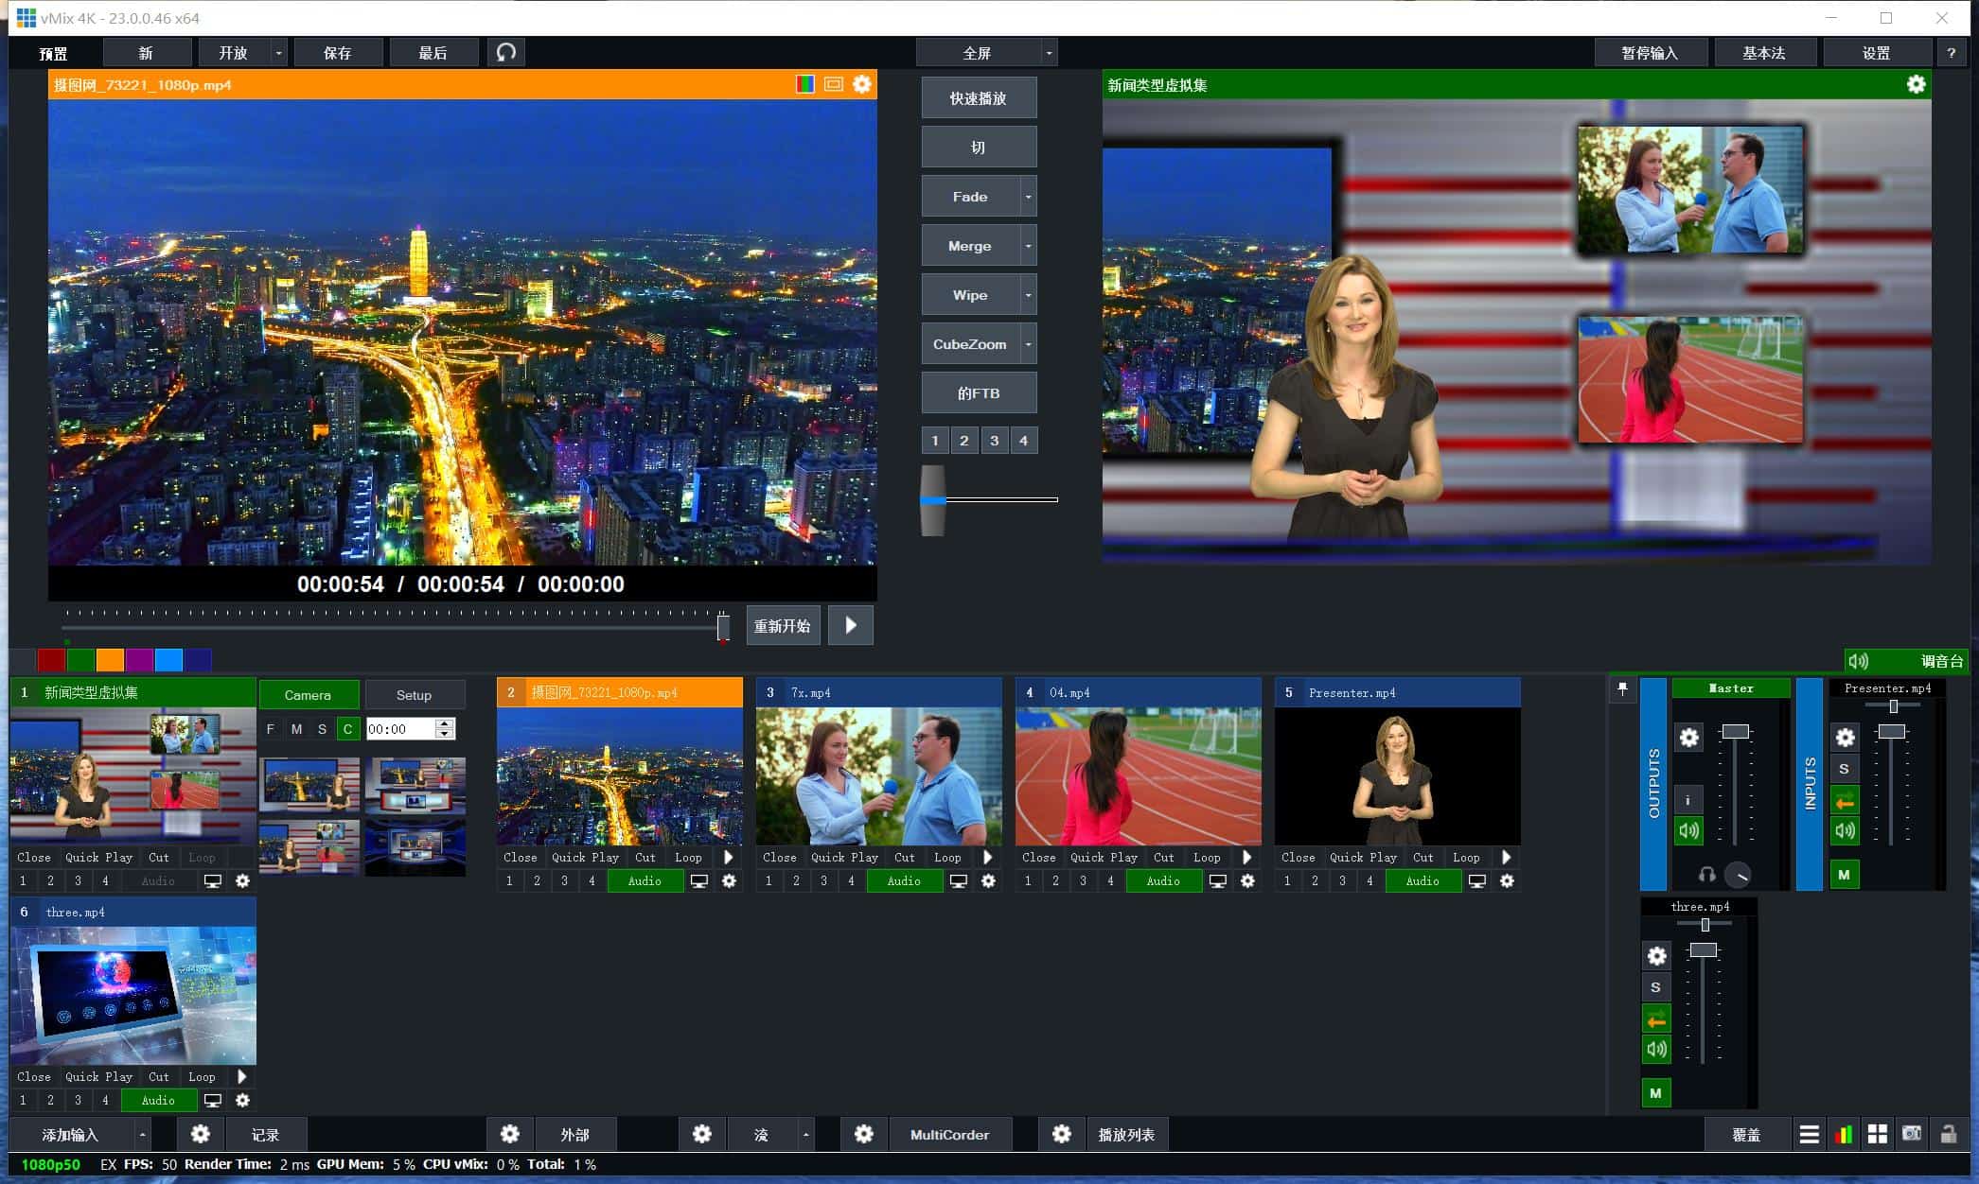The width and height of the screenshot is (1979, 1184).
Task: Open the 添加输入 dropdown arrow
Action: [x=142, y=1134]
